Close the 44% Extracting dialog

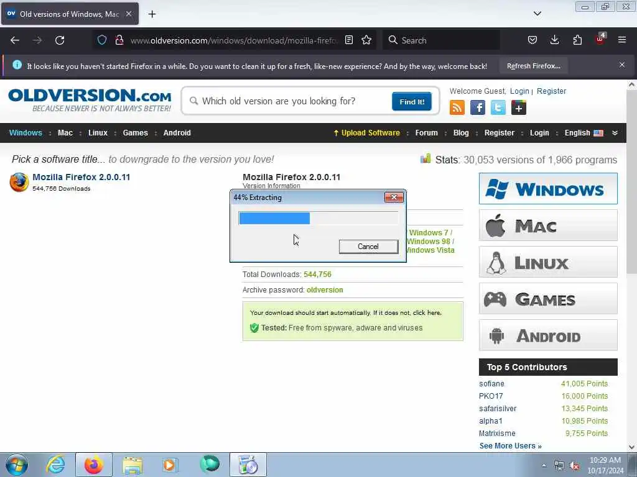(x=394, y=197)
